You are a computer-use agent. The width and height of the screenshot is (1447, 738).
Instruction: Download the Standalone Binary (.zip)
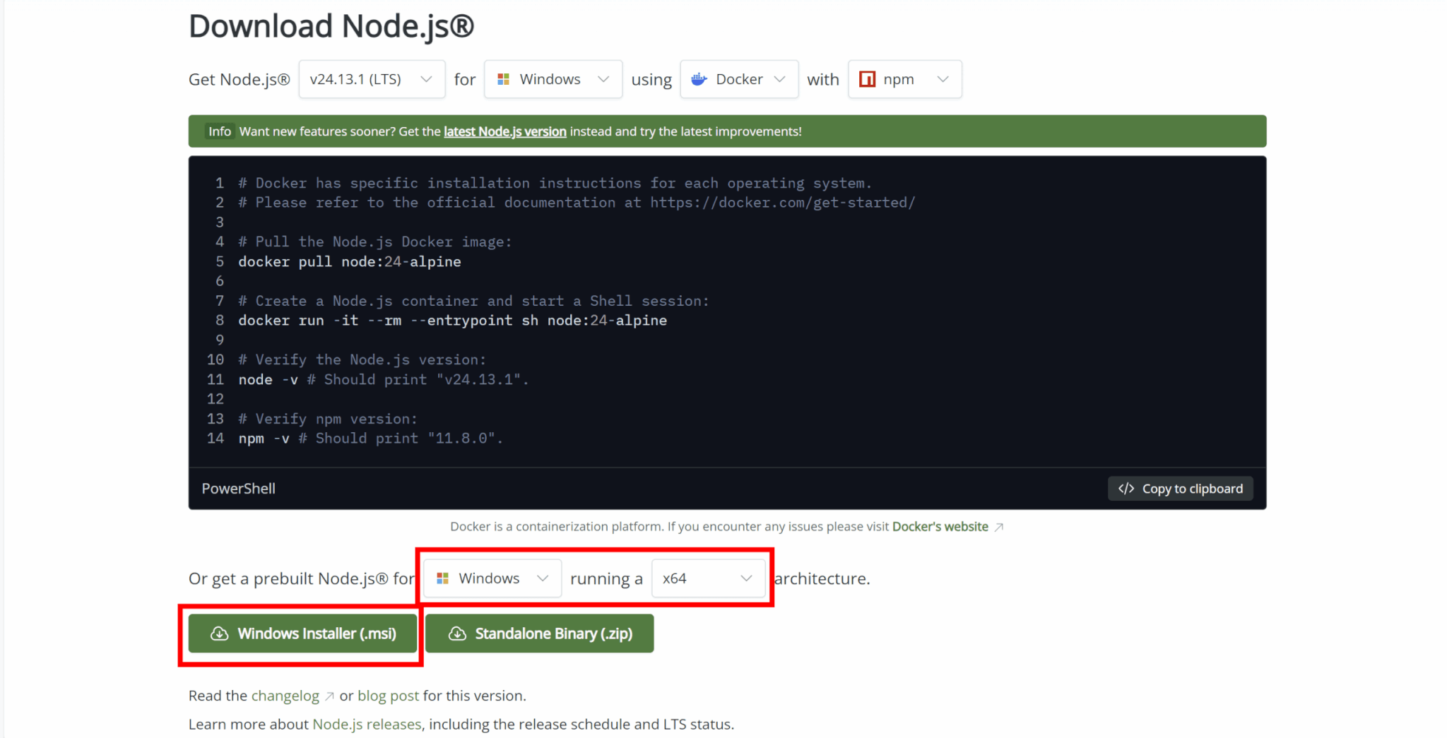coord(540,633)
